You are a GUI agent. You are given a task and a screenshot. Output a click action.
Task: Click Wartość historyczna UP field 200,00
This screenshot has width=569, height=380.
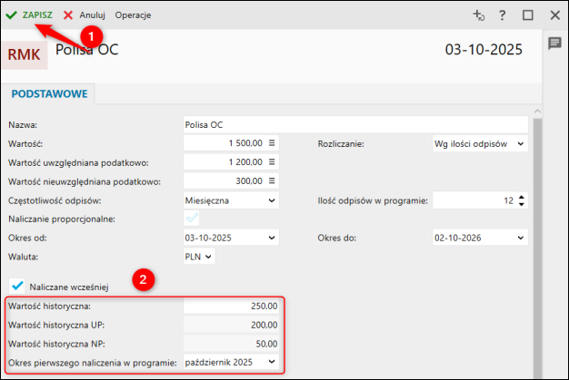coord(231,325)
